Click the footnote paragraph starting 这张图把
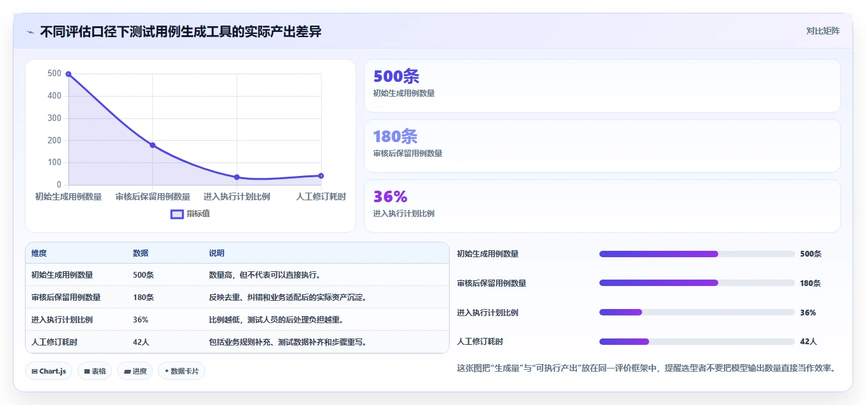The width and height of the screenshot is (866, 405). (646, 368)
